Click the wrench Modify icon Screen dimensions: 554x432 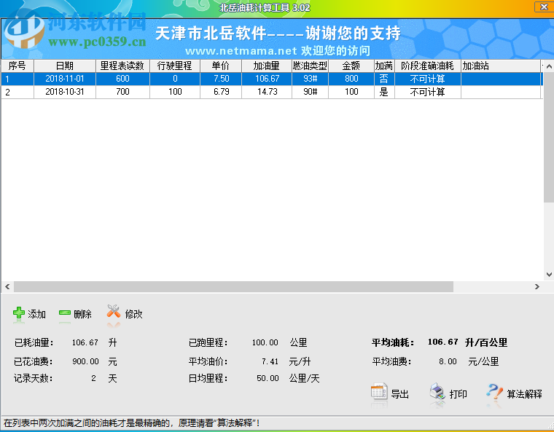(x=114, y=311)
